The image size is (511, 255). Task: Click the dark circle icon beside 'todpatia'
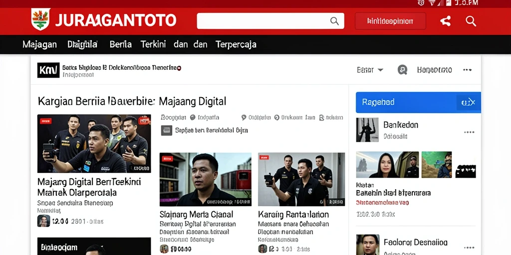(193, 118)
